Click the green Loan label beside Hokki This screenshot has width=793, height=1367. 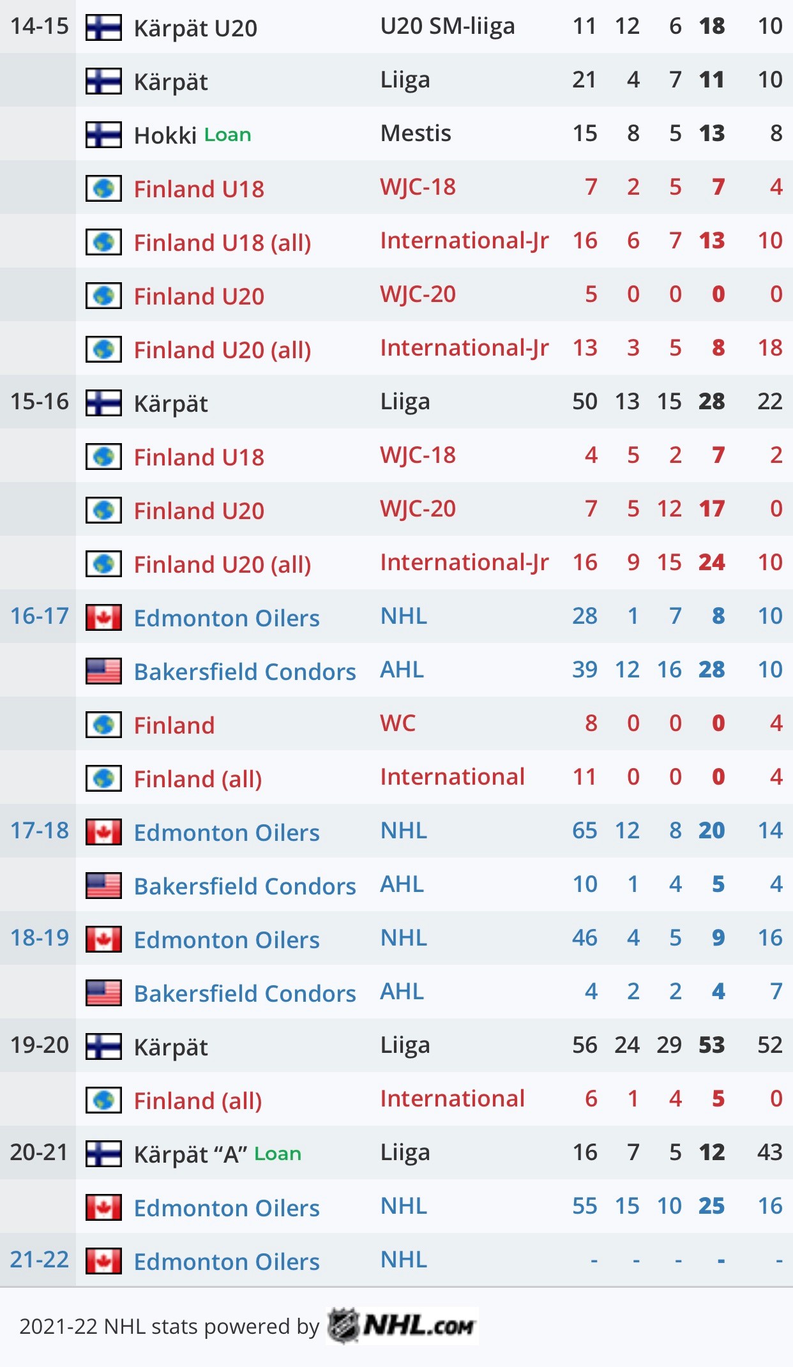click(x=227, y=135)
